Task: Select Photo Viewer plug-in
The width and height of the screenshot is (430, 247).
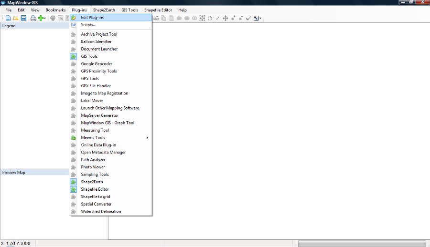Action: pyautogui.click(x=110, y=167)
